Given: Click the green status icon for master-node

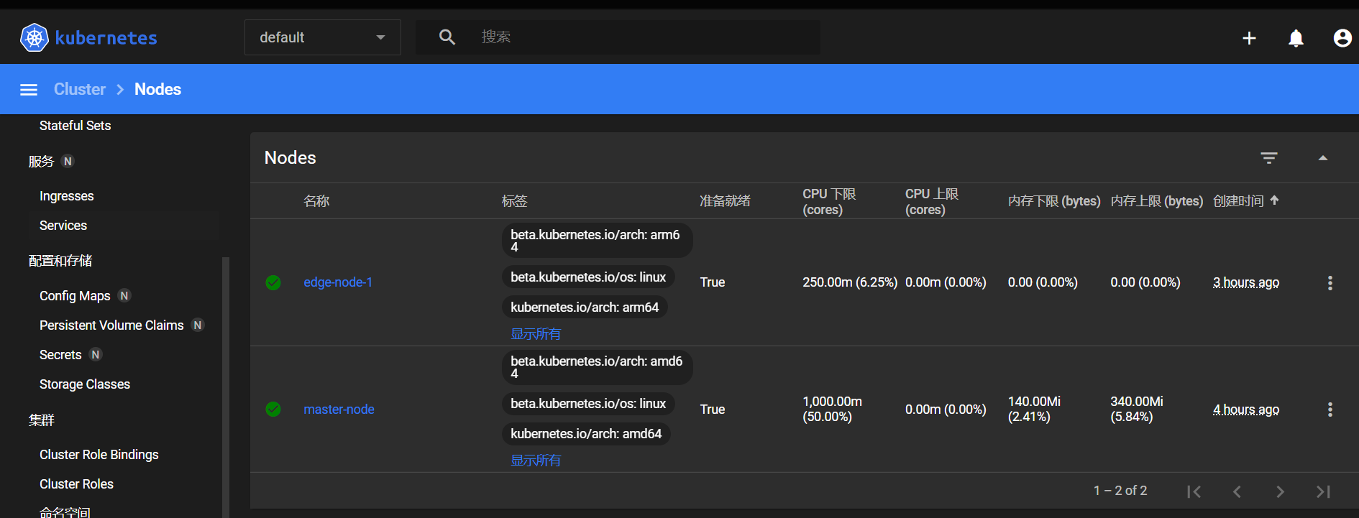Looking at the screenshot, I should point(273,410).
